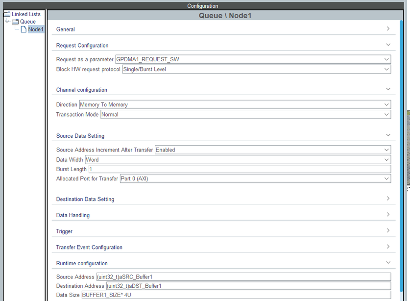
Task: Click the 'Block HW request protocol' label
Action: (x=88, y=69)
